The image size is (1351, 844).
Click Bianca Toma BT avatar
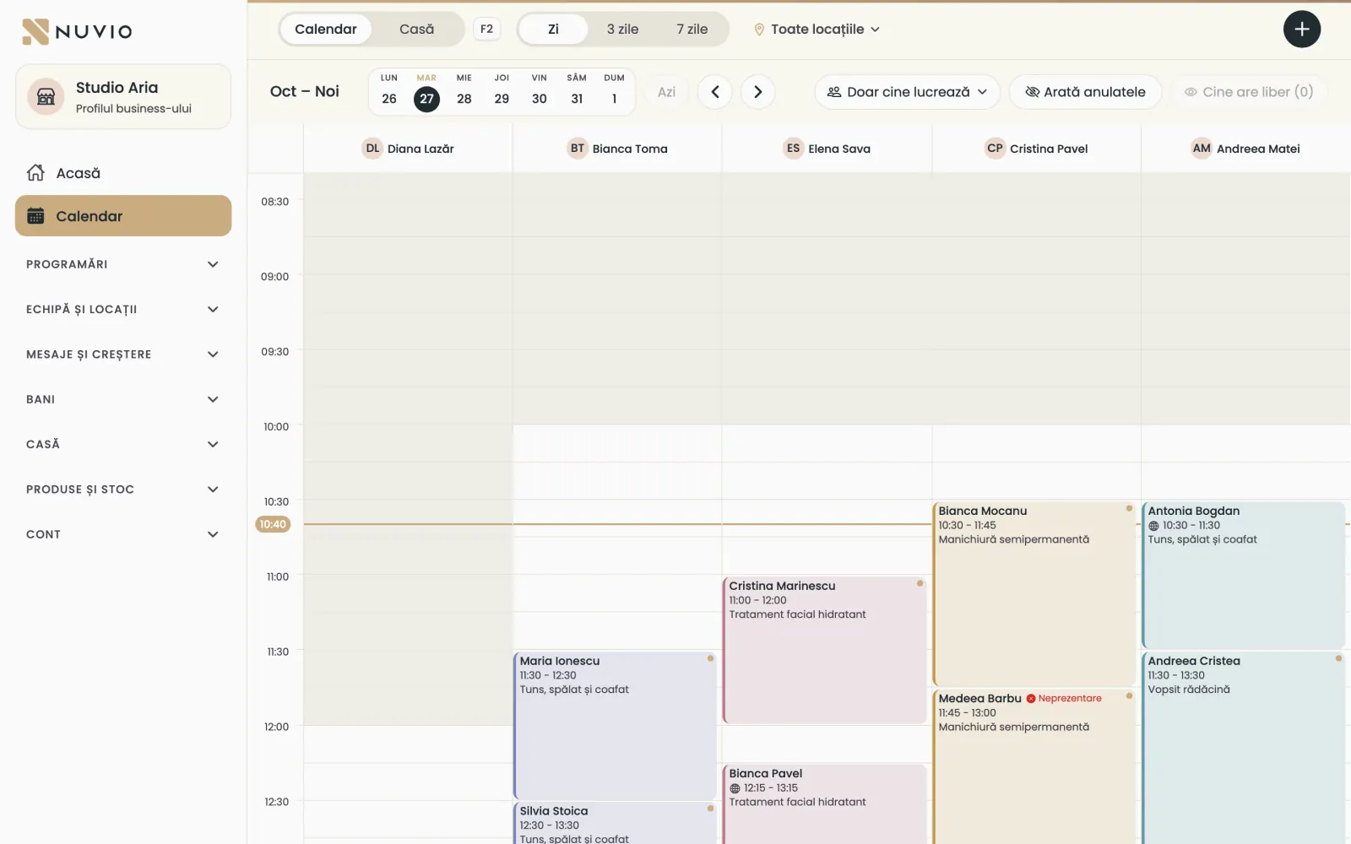tap(578, 149)
